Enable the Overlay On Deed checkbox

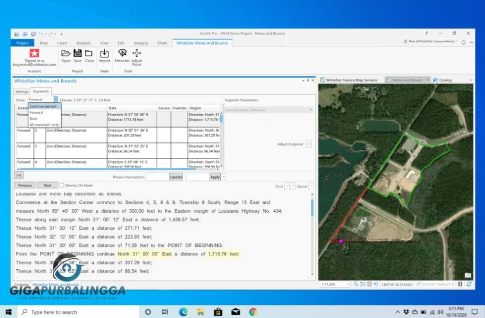(62, 186)
